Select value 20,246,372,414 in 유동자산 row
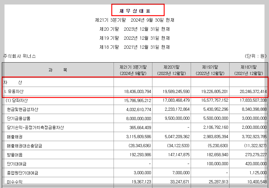The height and width of the screenshot is (188, 269). tap(253, 91)
